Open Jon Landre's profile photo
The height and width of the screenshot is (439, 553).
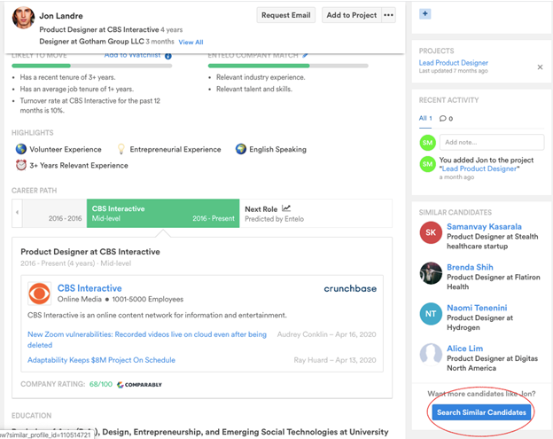23,18
